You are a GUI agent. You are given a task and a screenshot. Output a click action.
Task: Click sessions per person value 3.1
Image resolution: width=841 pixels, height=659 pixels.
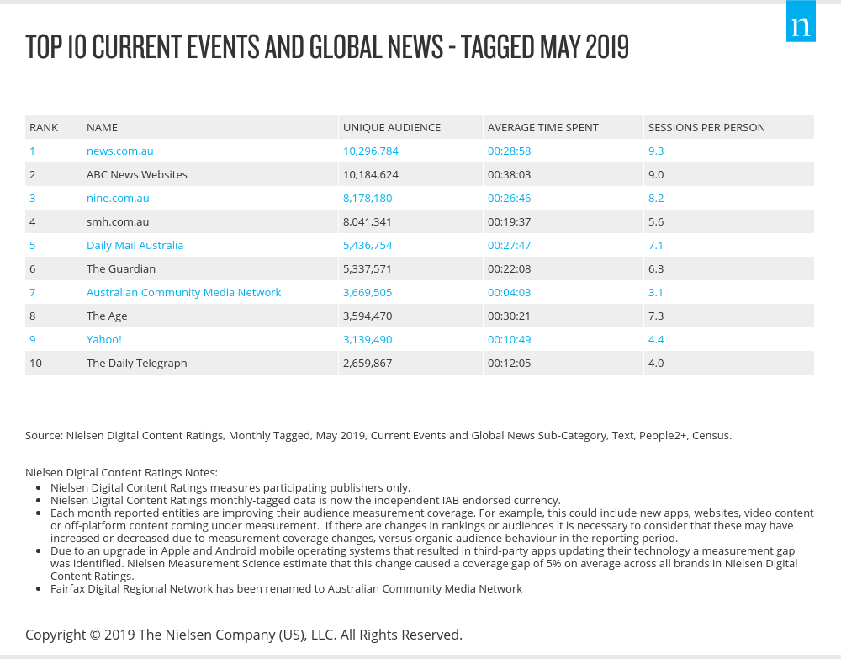656,293
